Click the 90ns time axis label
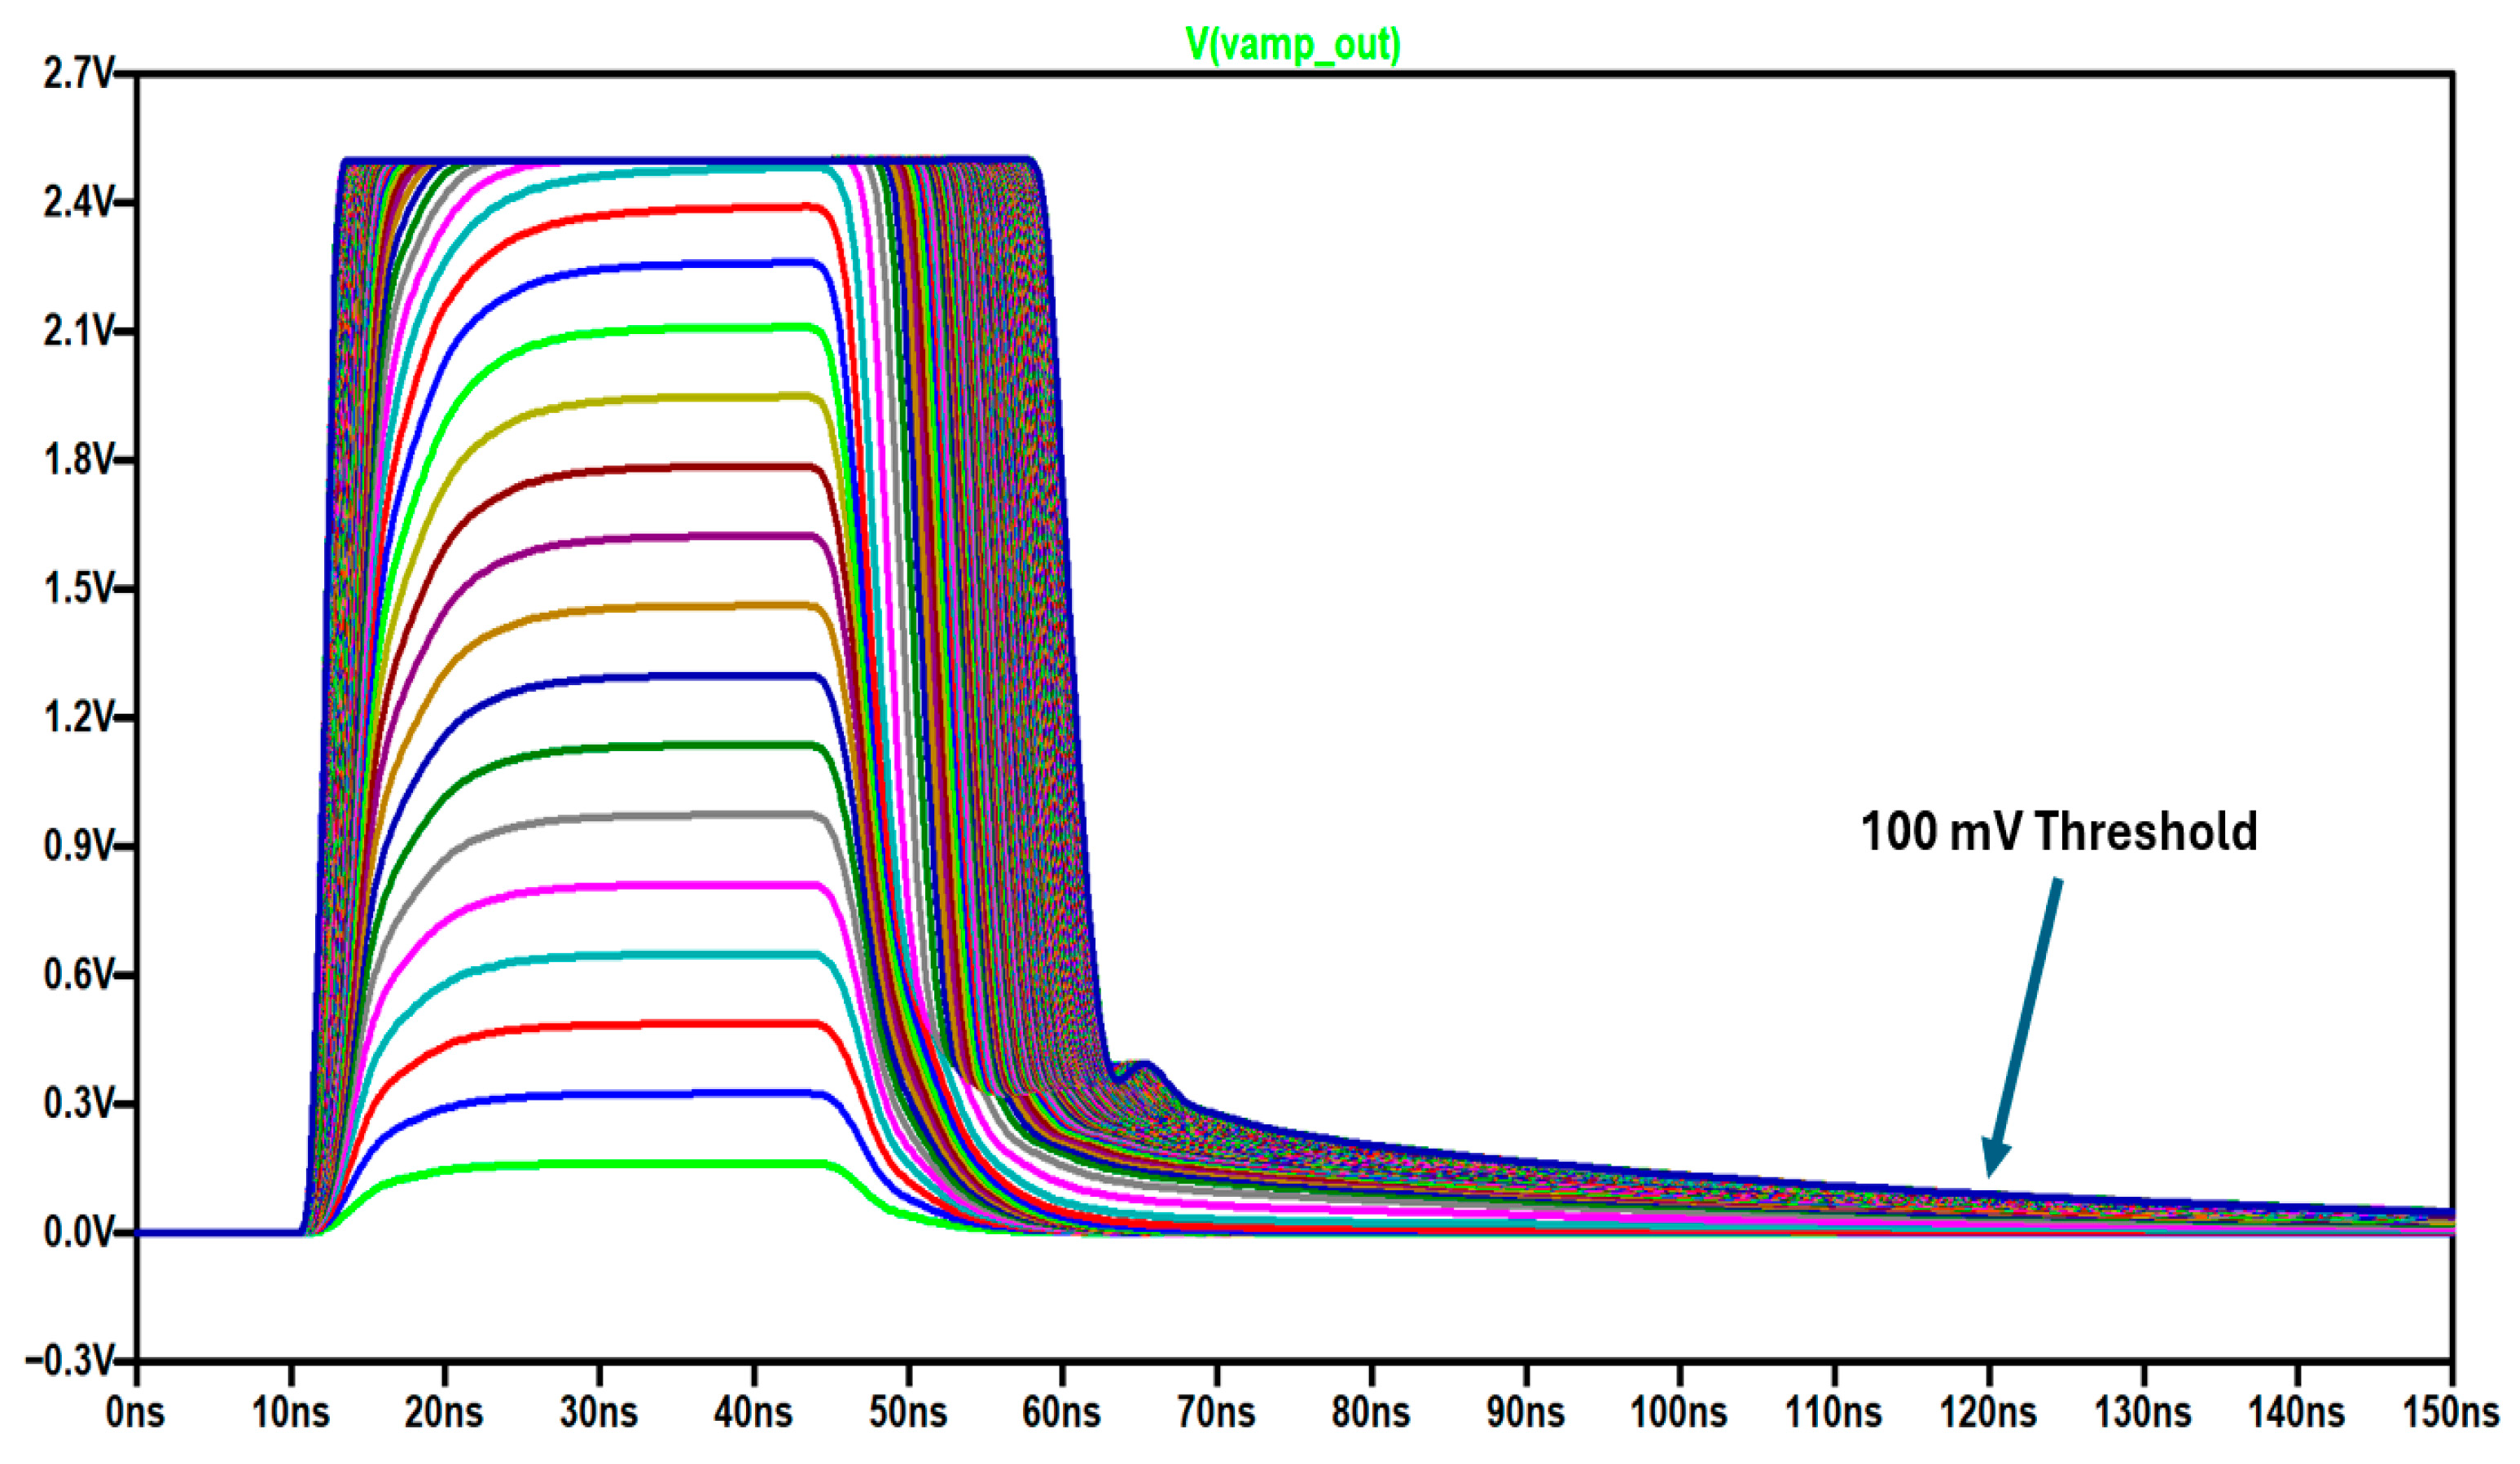 click(1525, 1413)
